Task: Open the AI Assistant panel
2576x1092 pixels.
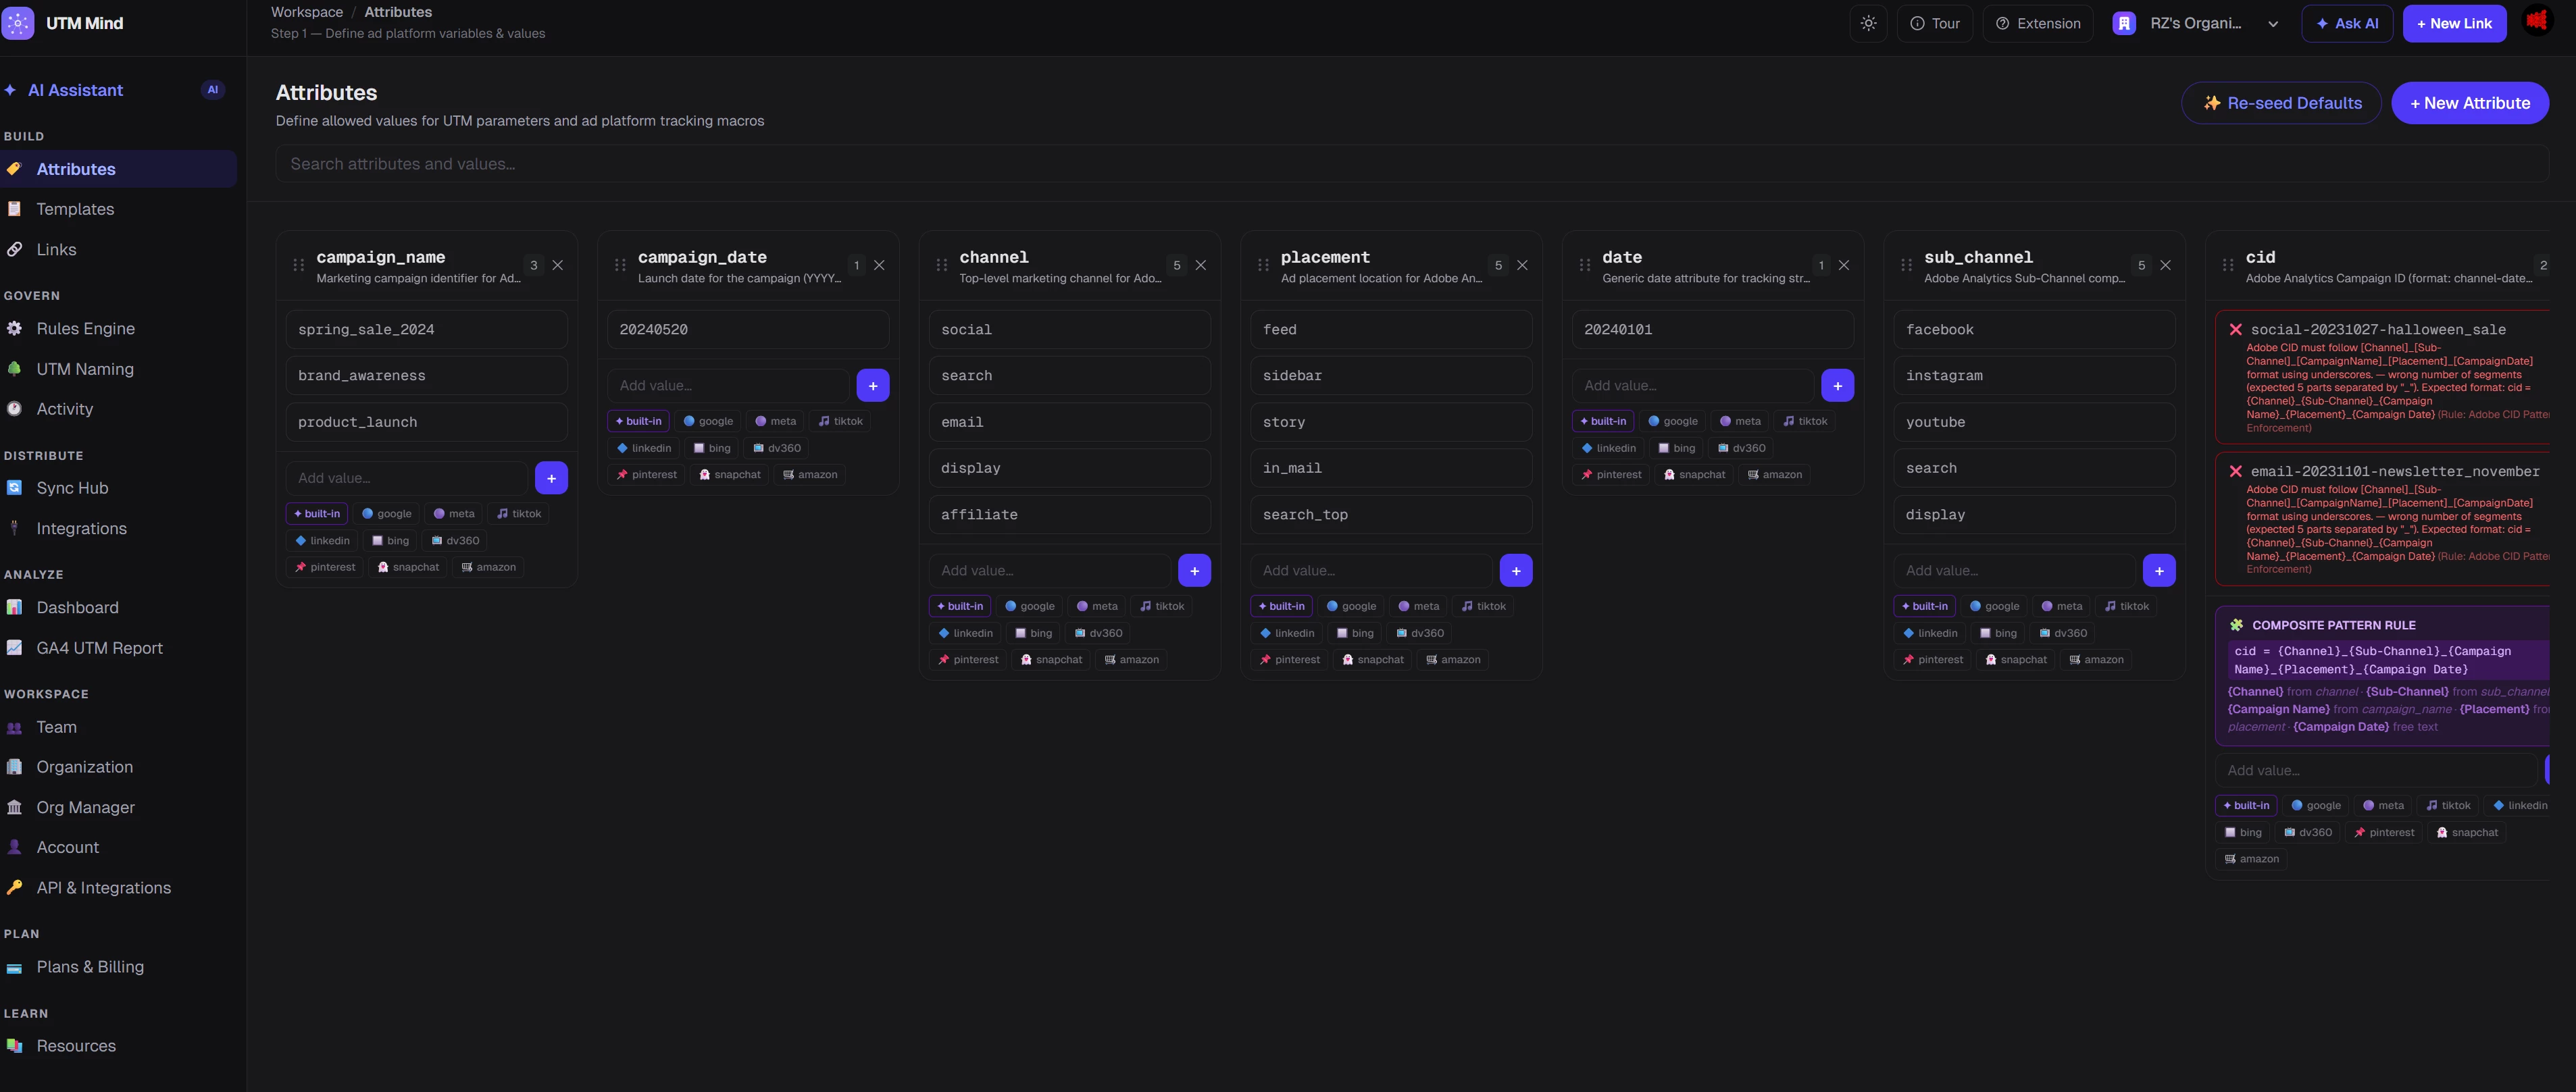Action: tap(75, 90)
